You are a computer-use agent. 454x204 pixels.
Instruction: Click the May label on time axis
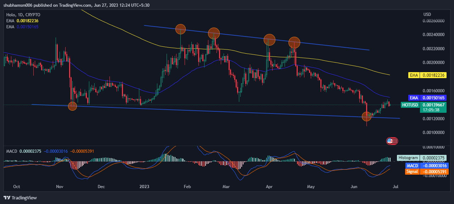pyautogui.click(x=311, y=186)
